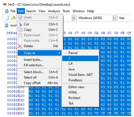The height and width of the screenshot is (117, 134).
Task: Open the View menu
Action: pos(42,11)
